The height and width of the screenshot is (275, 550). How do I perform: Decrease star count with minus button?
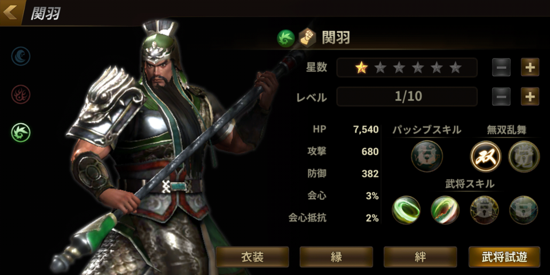point(501,68)
